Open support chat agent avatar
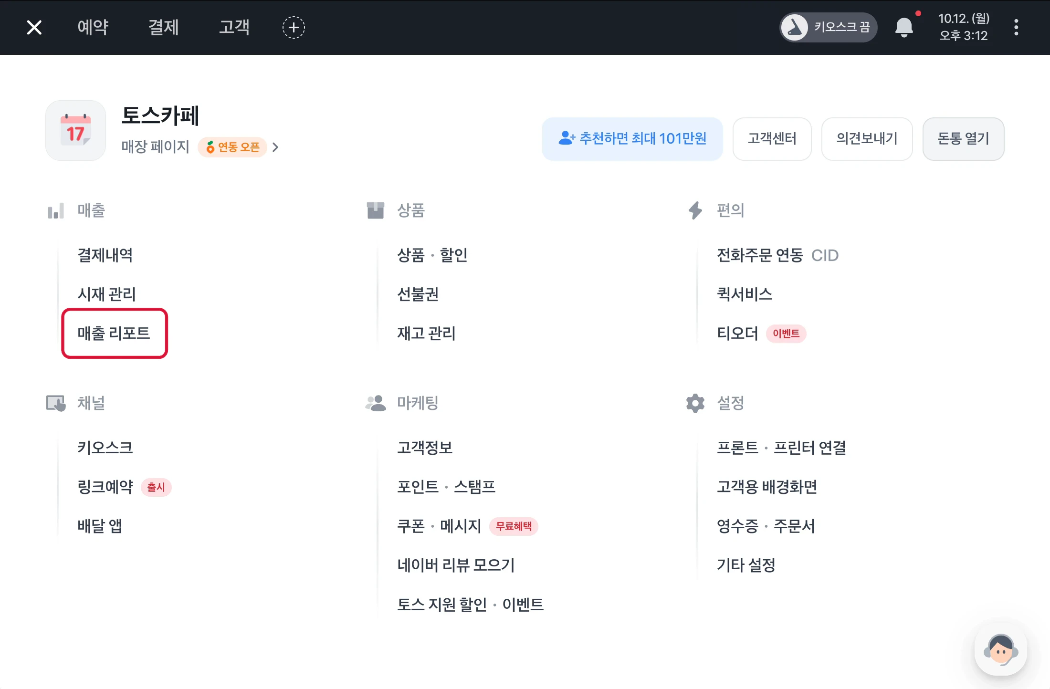 (x=1000, y=649)
